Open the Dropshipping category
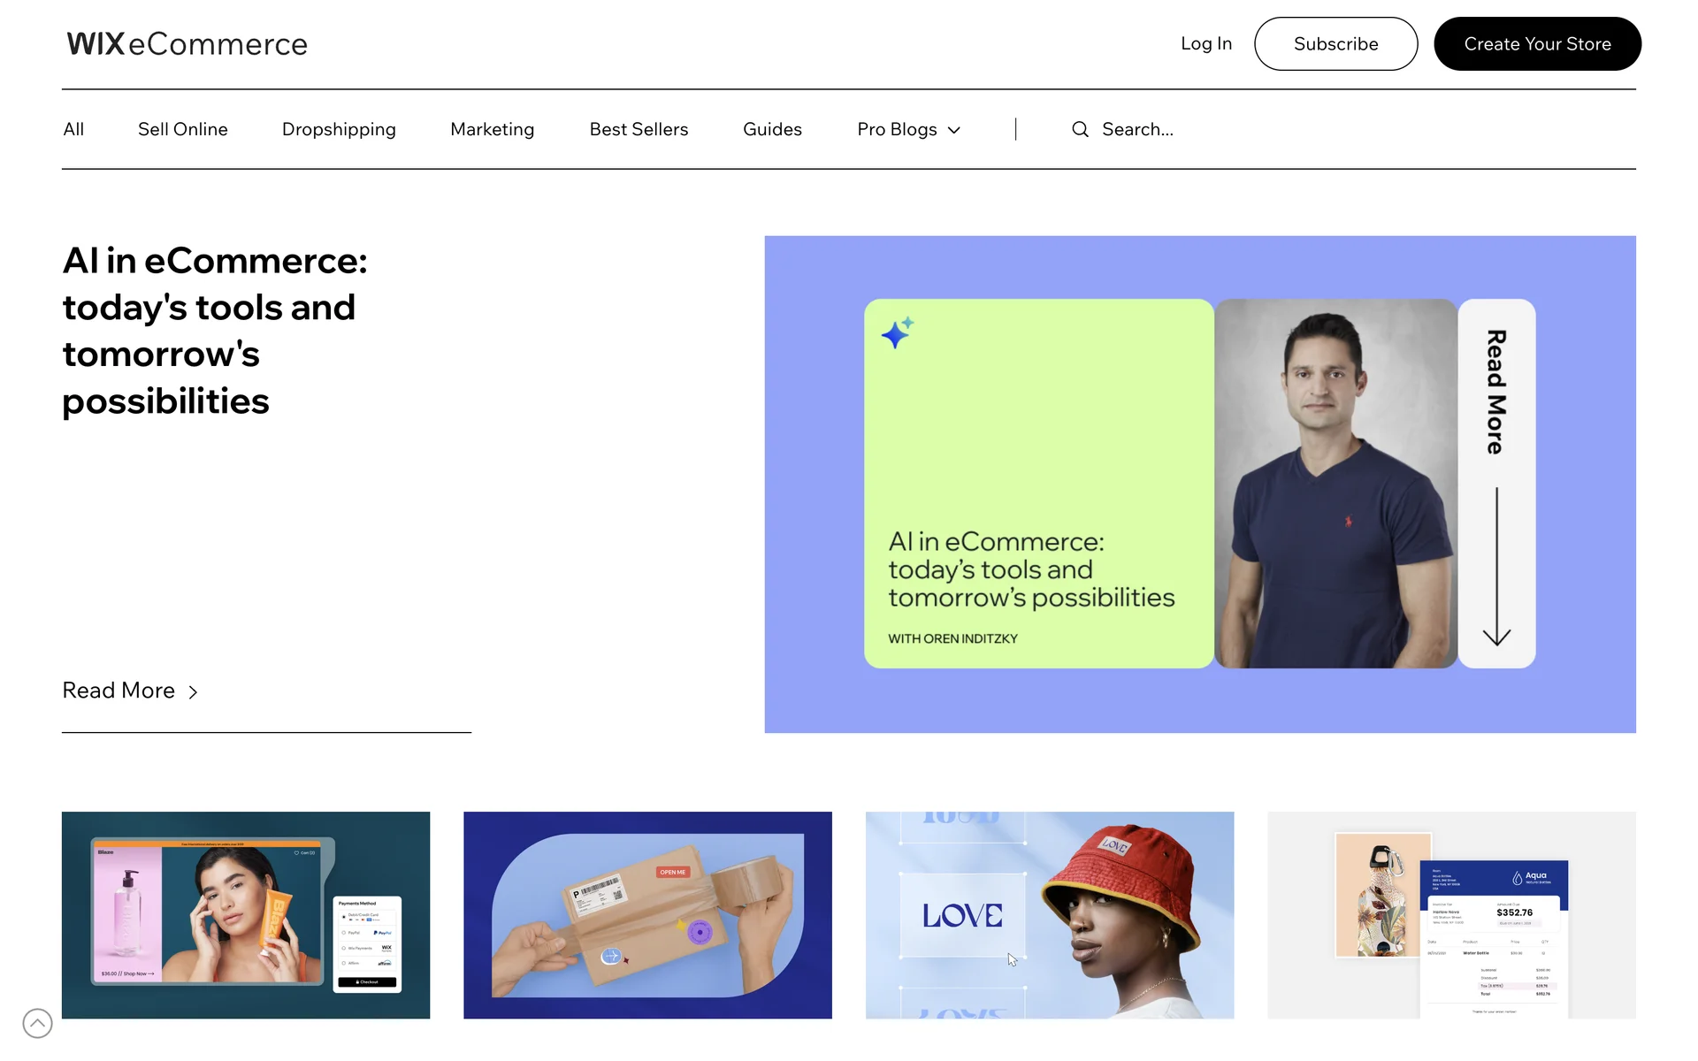The width and height of the screenshot is (1698, 1061). (339, 130)
